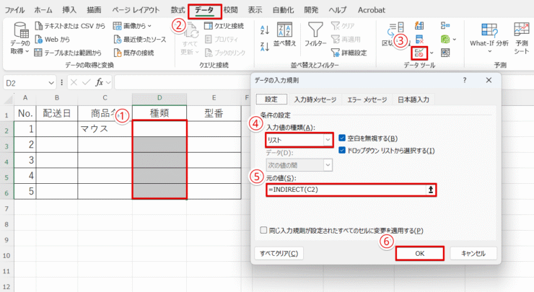Image resolution: width=534 pixels, height=292 pixels.
Task: Open What-If 分析 menu
Action: 489,37
